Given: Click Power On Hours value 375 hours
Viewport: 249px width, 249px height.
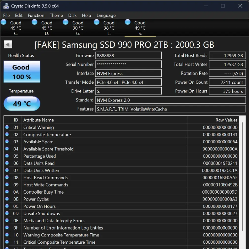Looking at the screenshot, I should click(x=227, y=91).
